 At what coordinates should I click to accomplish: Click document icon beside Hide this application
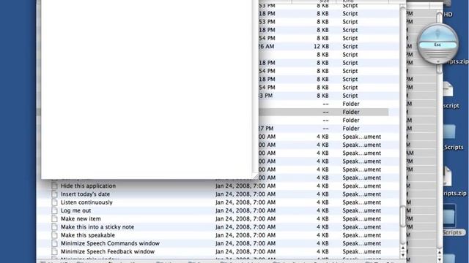54,186
